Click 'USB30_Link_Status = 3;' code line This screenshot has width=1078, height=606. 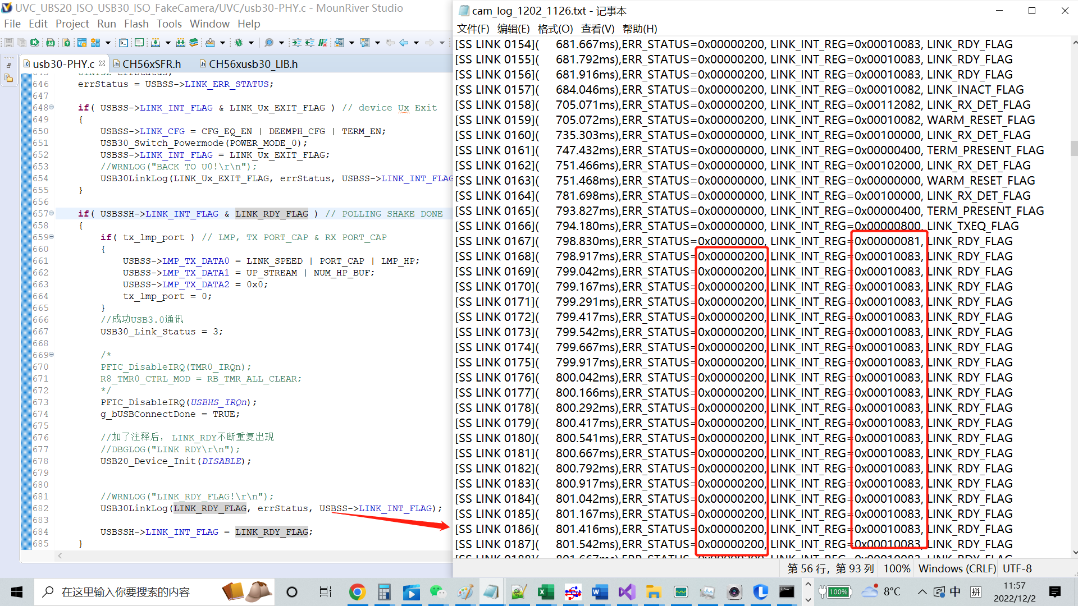[x=162, y=332]
